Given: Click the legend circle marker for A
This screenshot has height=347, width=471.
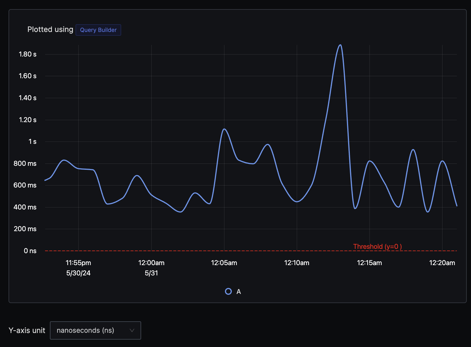Looking at the screenshot, I should 228,291.
